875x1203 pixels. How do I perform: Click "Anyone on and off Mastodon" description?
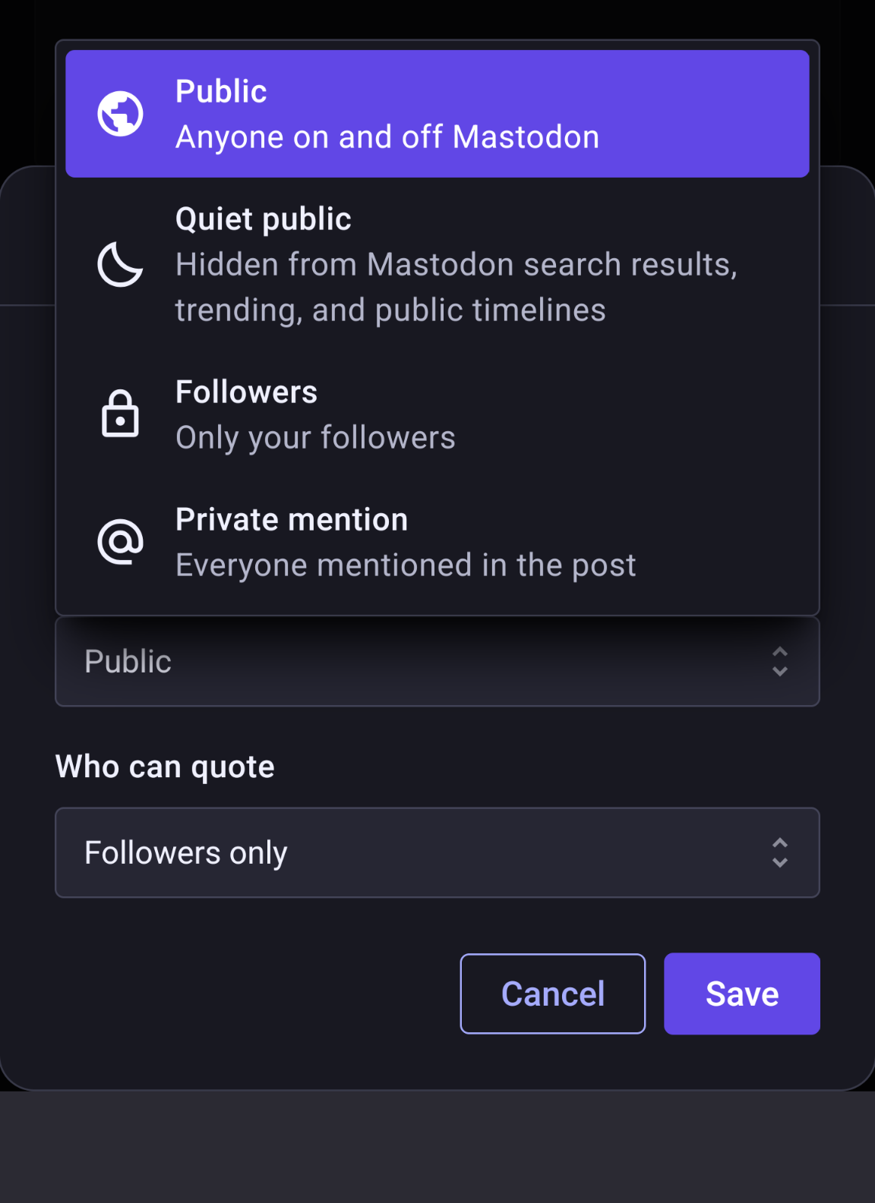click(x=387, y=137)
